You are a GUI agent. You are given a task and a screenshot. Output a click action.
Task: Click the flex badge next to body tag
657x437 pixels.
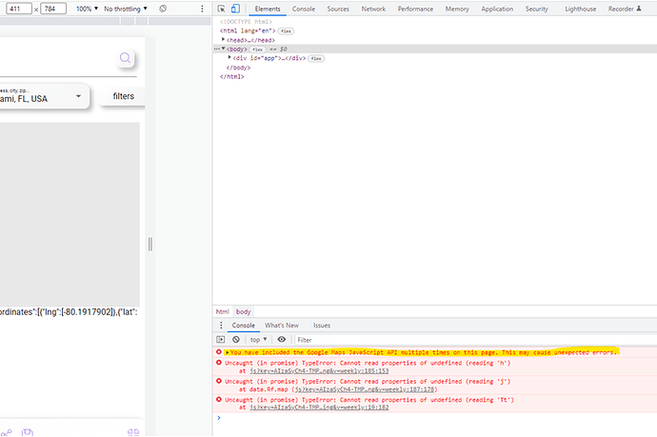tap(258, 50)
